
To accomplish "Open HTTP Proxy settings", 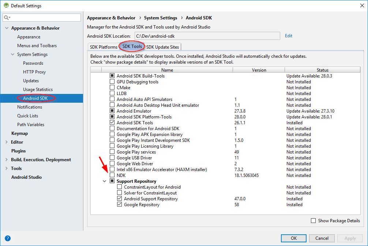I will 34,72.
